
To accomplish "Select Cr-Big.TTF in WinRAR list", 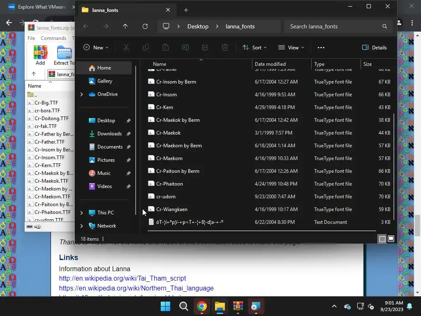I will coord(46,102).
